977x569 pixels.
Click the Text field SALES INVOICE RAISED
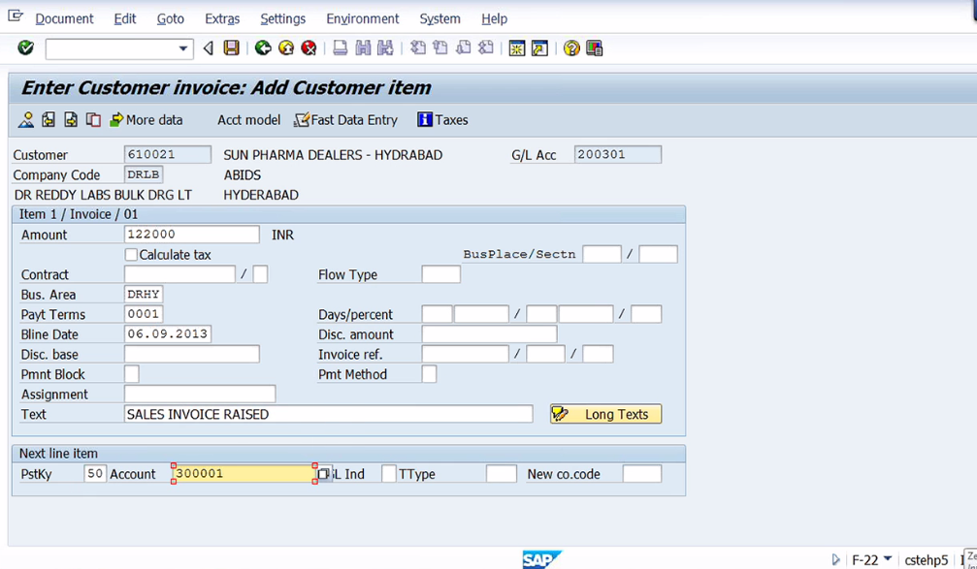click(x=328, y=414)
